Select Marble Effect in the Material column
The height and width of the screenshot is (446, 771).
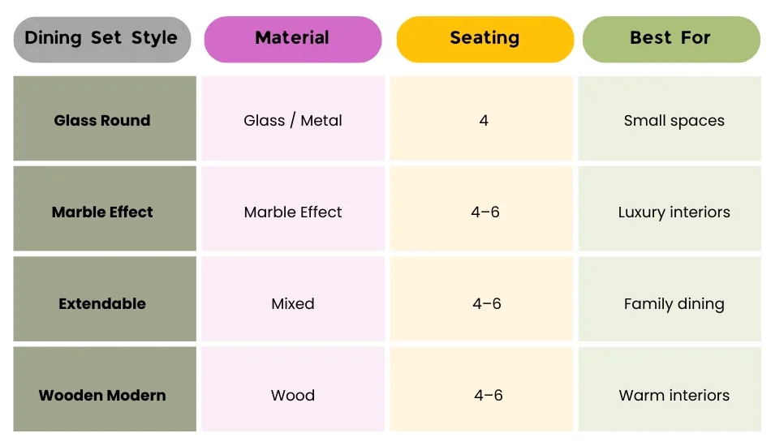[x=293, y=212]
